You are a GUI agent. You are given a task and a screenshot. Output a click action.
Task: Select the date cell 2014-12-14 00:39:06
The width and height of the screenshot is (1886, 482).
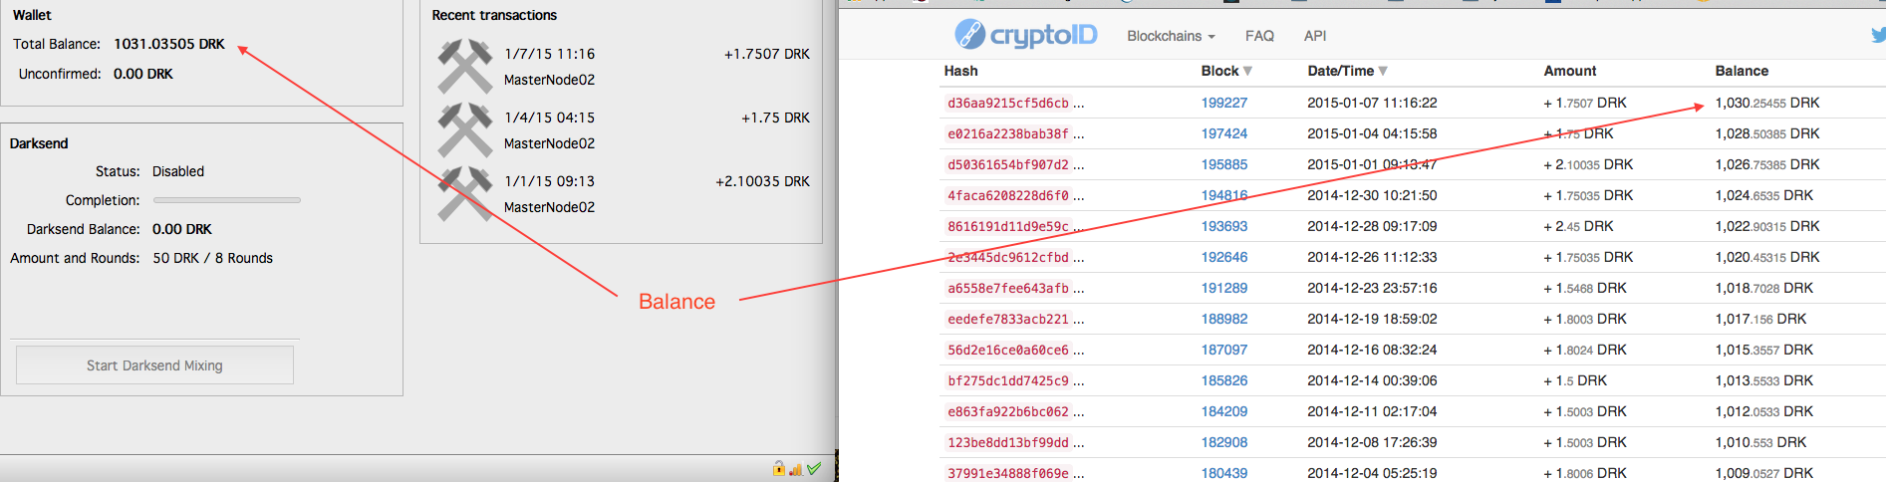[1373, 380]
